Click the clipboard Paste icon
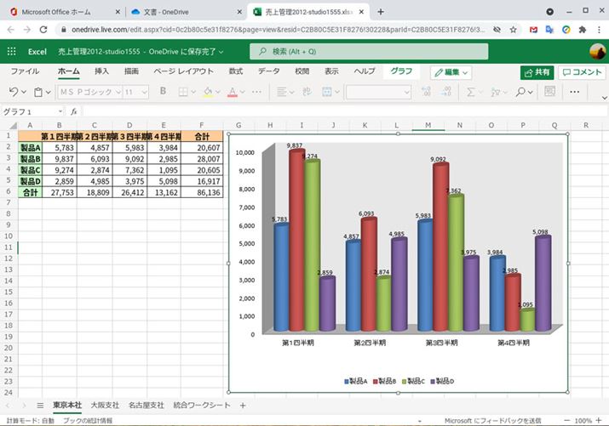609x426 pixels. pyautogui.click(x=38, y=92)
